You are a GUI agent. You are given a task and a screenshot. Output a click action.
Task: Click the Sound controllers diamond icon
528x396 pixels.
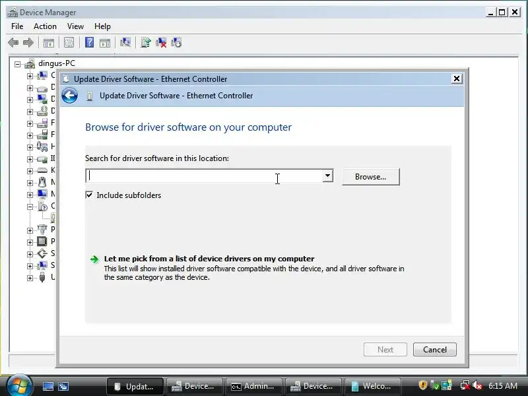pyautogui.click(x=42, y=253)
